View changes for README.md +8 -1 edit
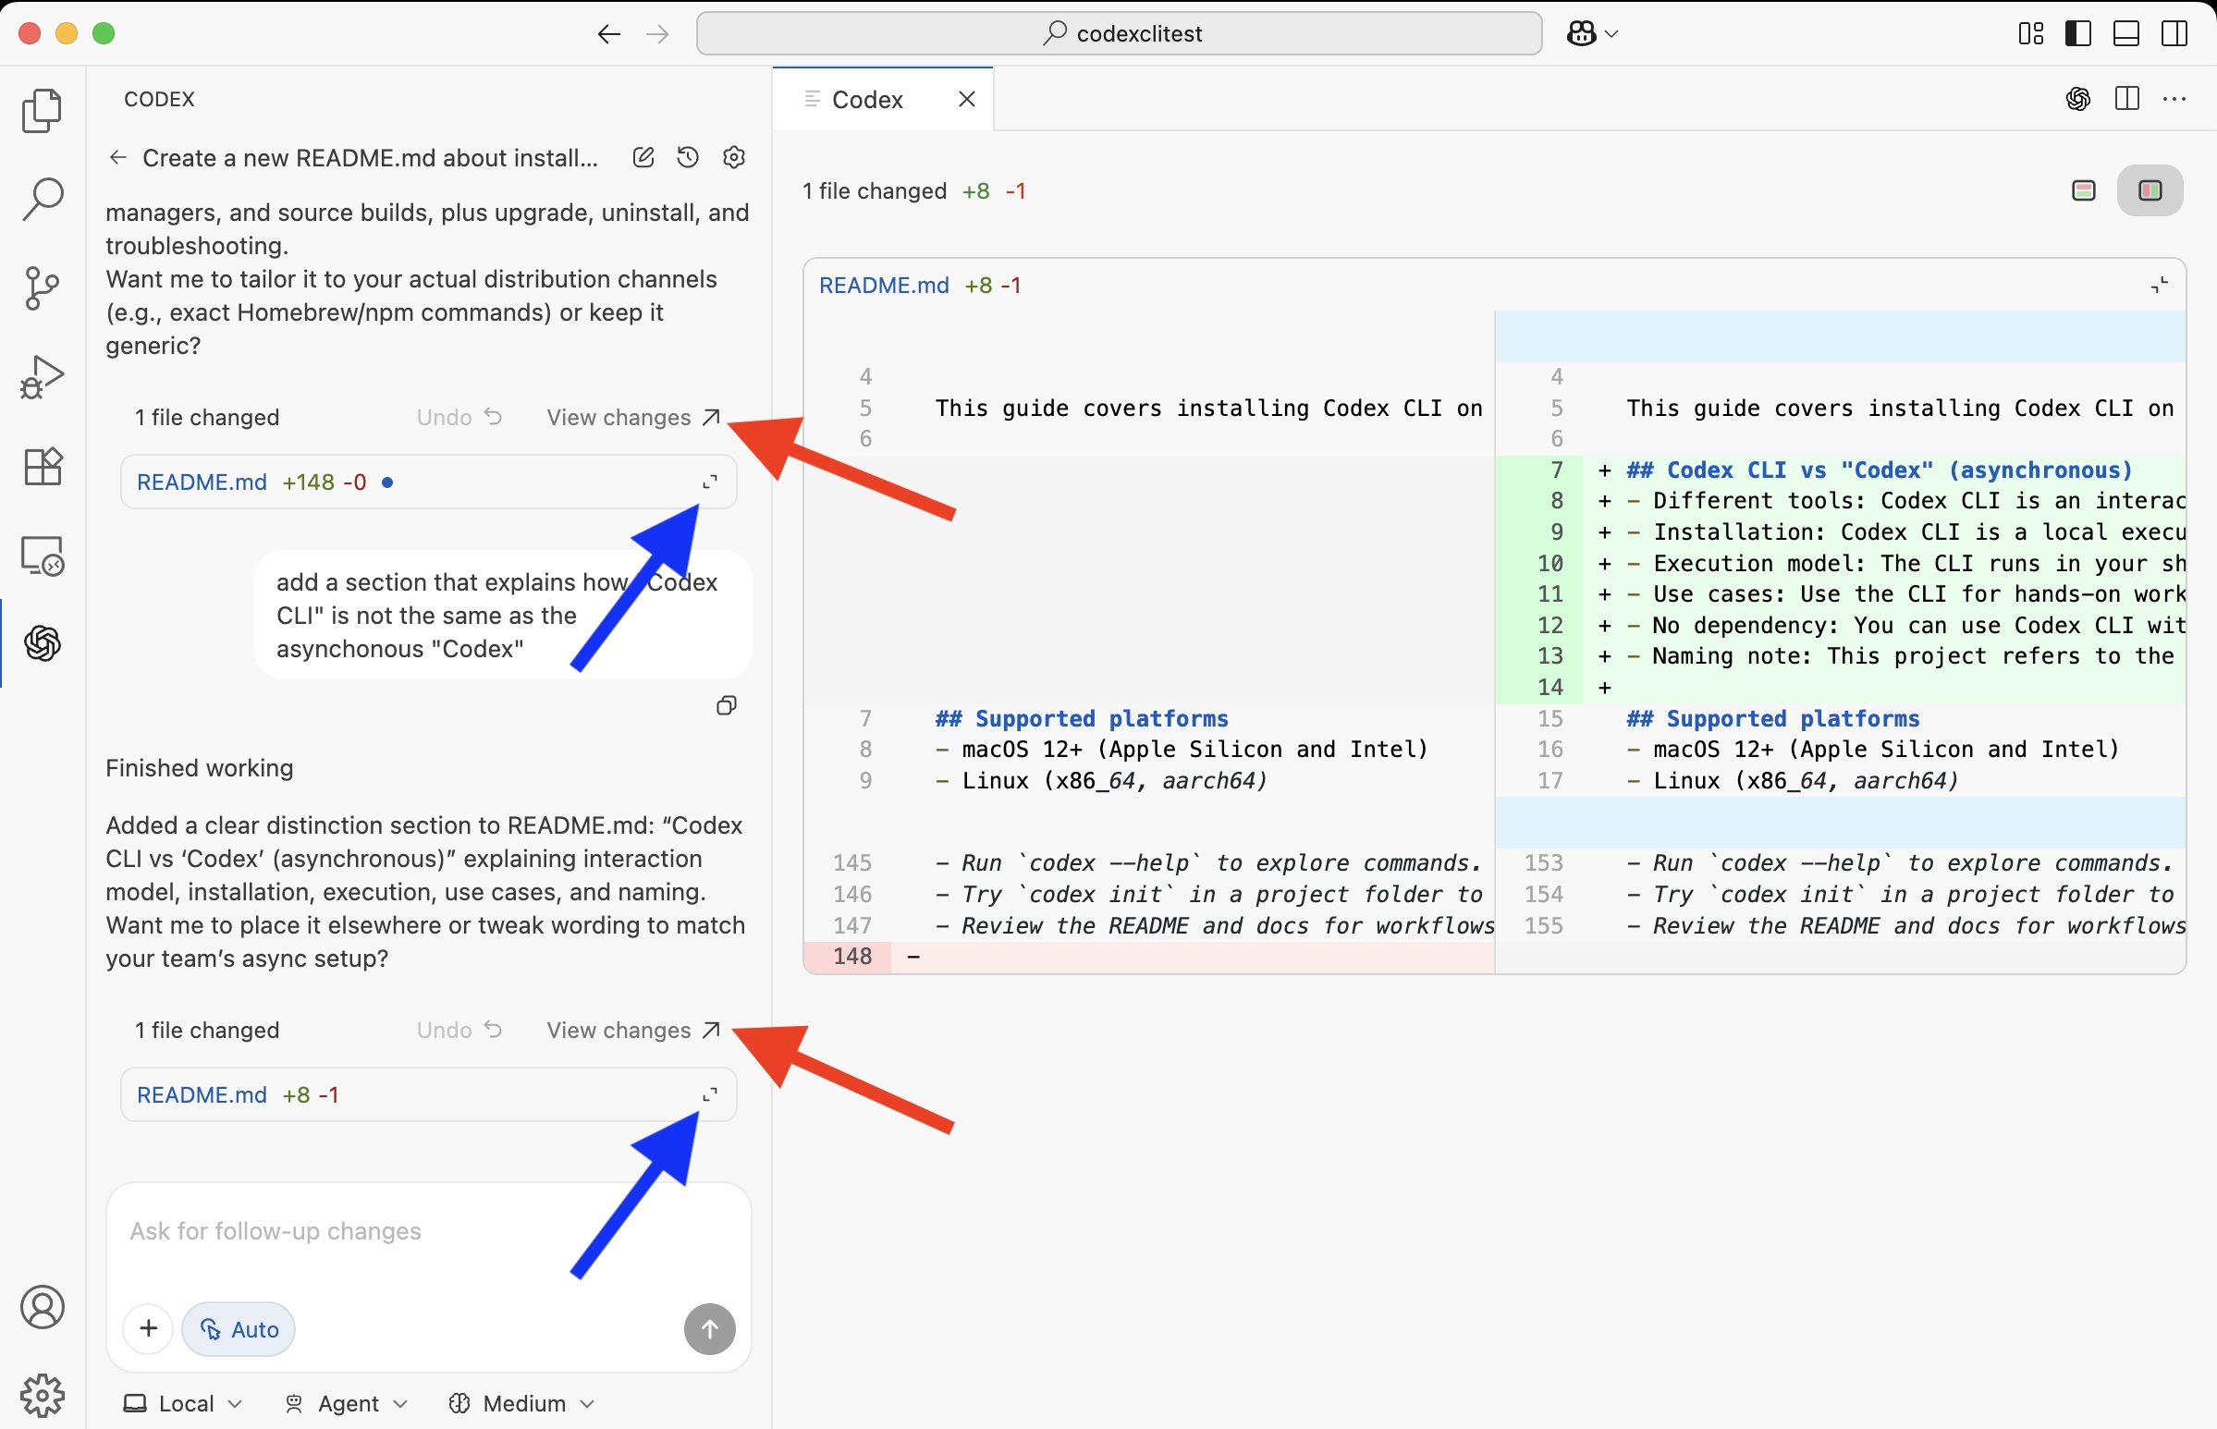Image resolution: width=2217 pixels, height=1429 pixels. pos(633,1030)
